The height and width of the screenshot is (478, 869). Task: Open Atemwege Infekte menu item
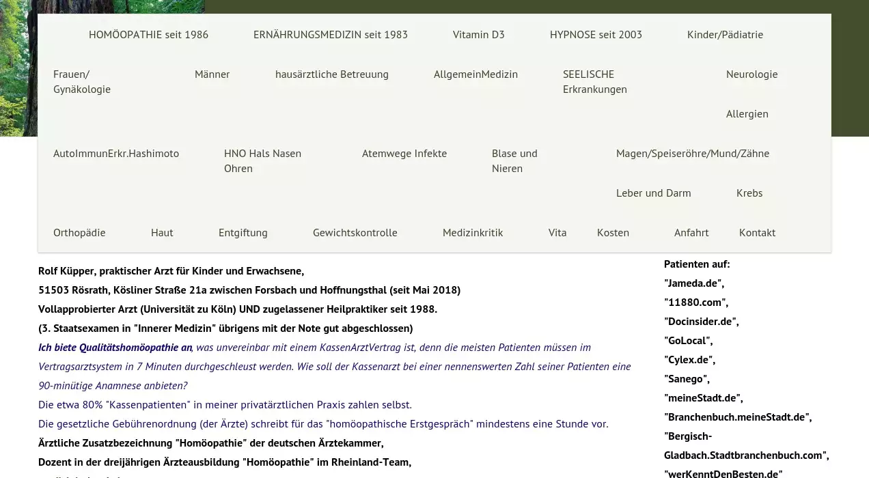404,154
